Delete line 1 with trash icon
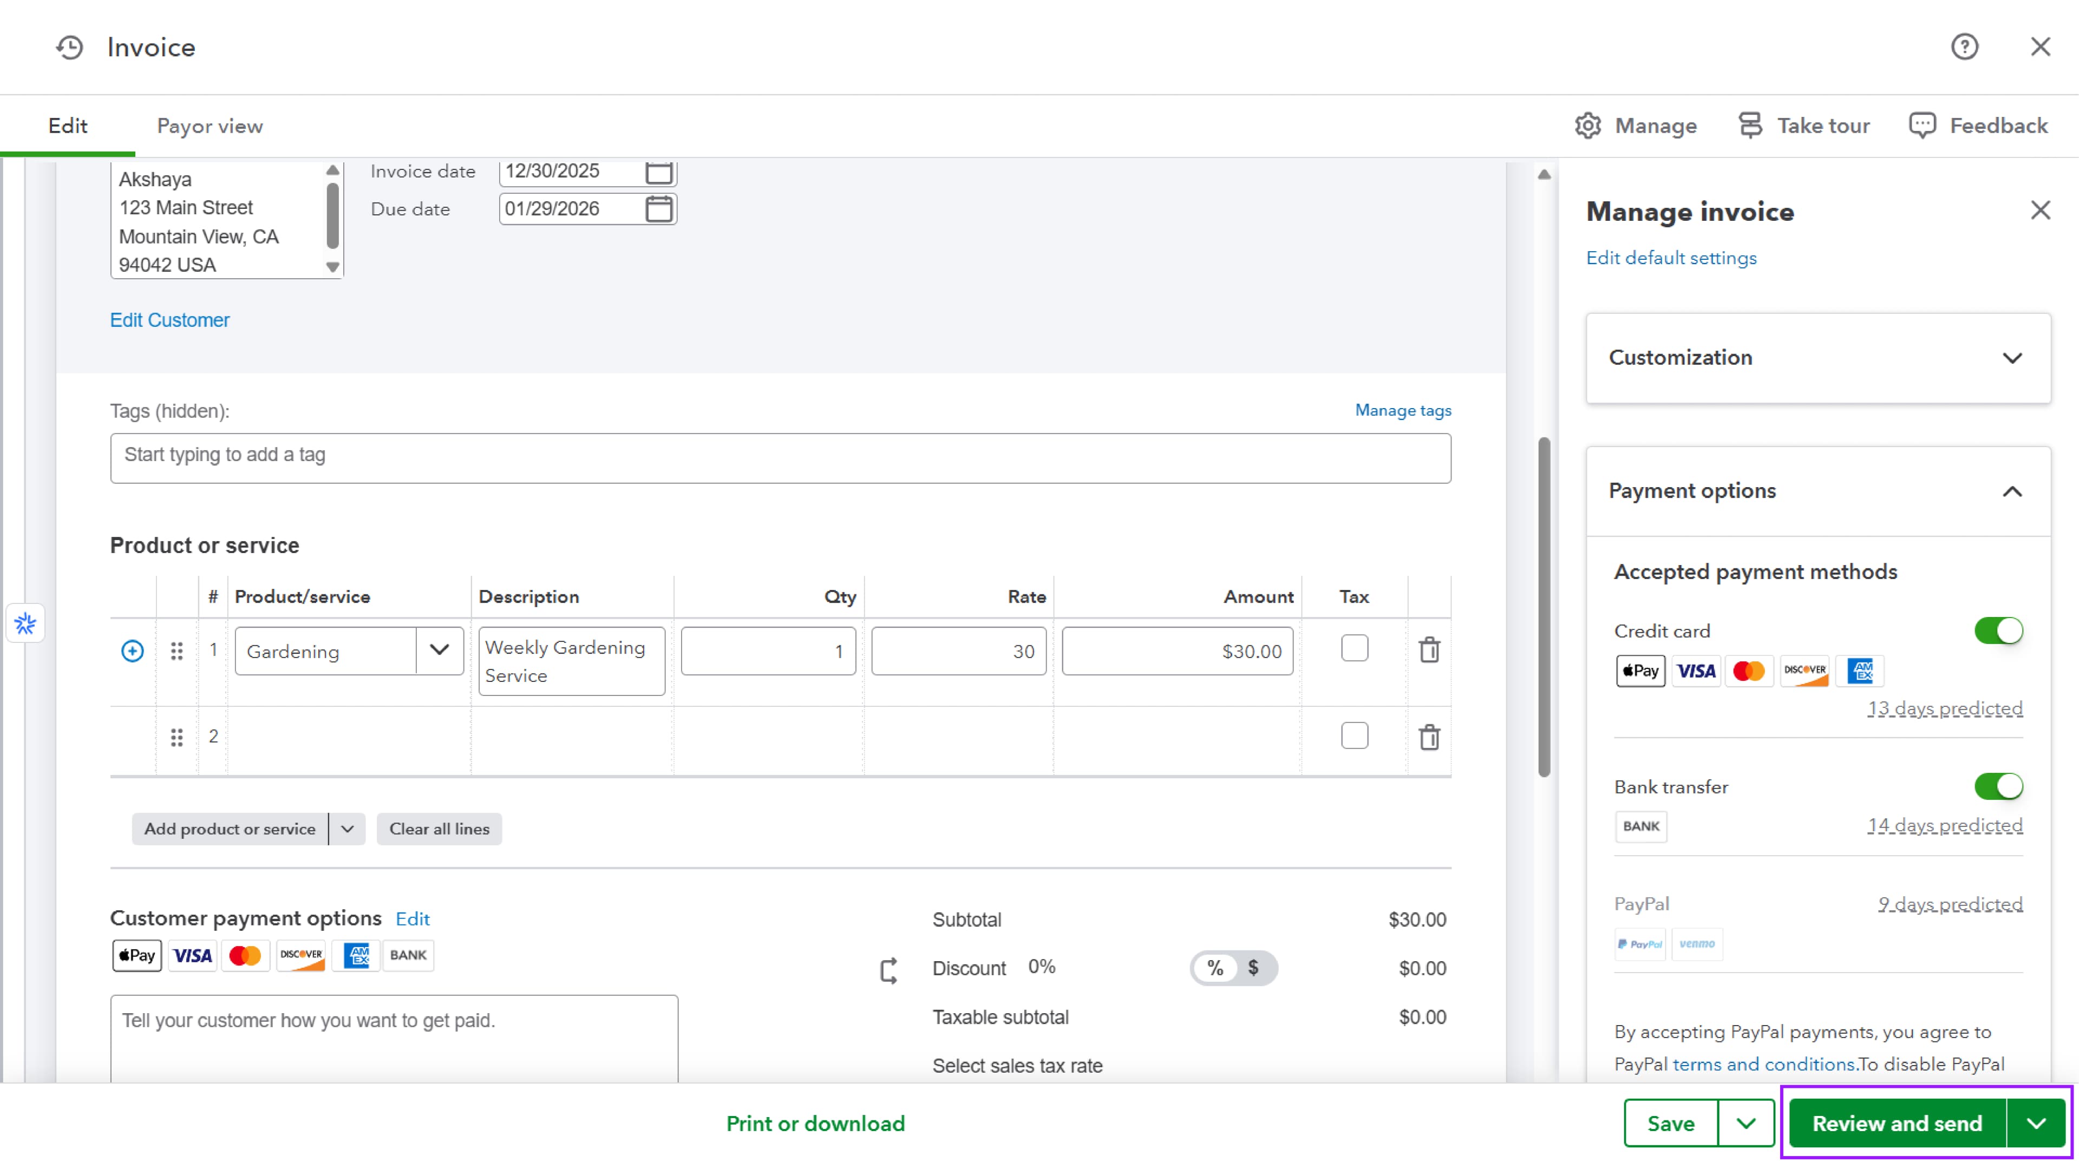2079x1169 pixels. (x=1429, y=650)
